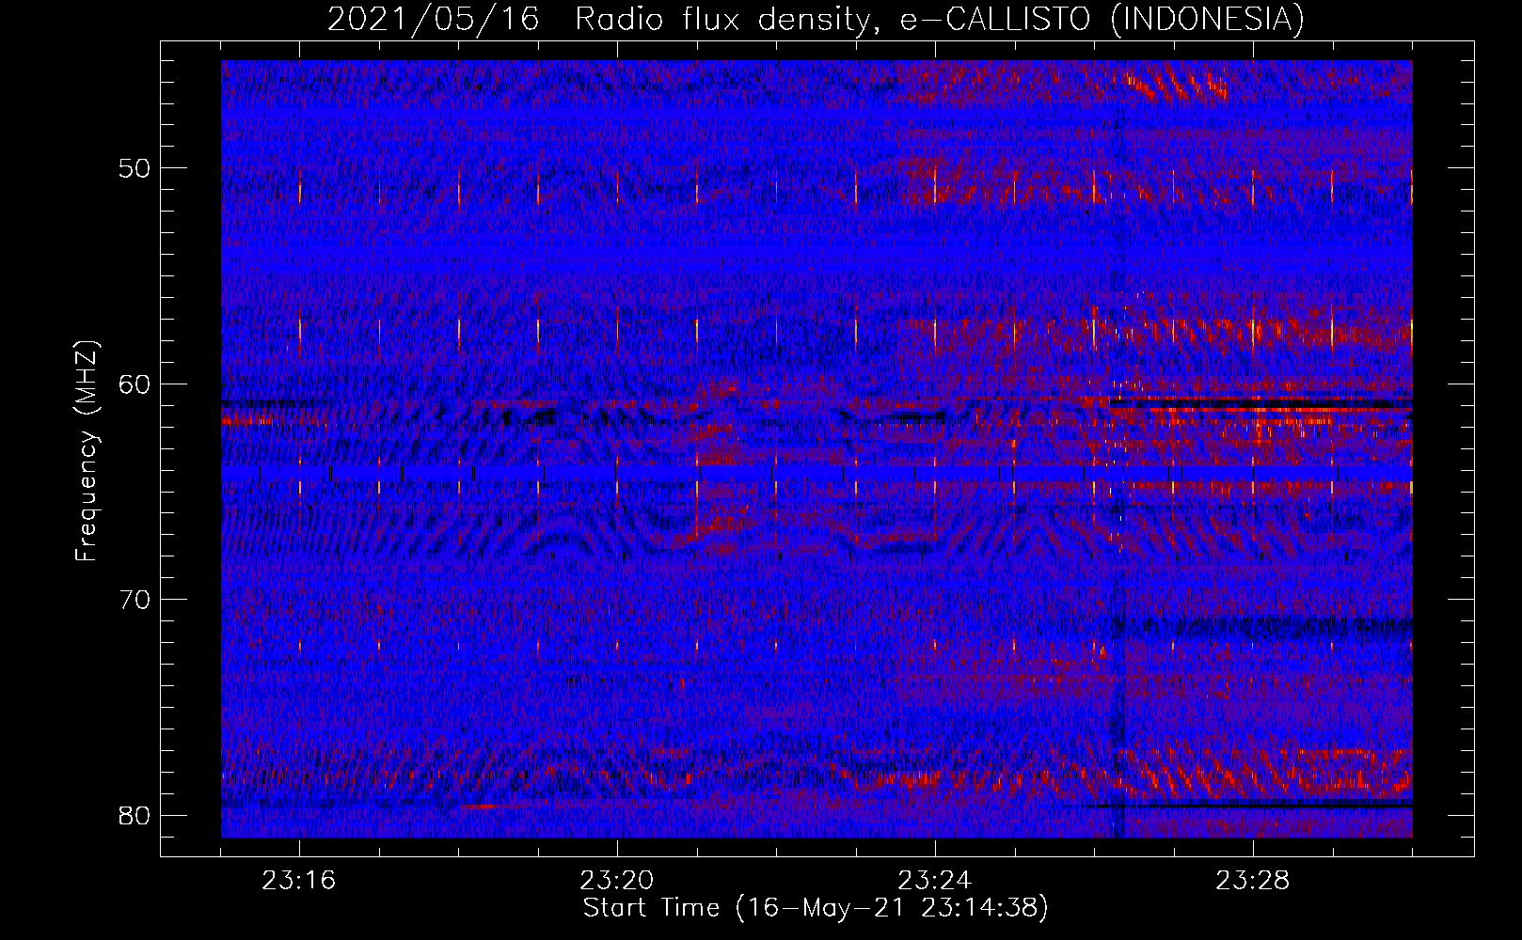Click the 23:28 time tick label

tap(1253, 881)
